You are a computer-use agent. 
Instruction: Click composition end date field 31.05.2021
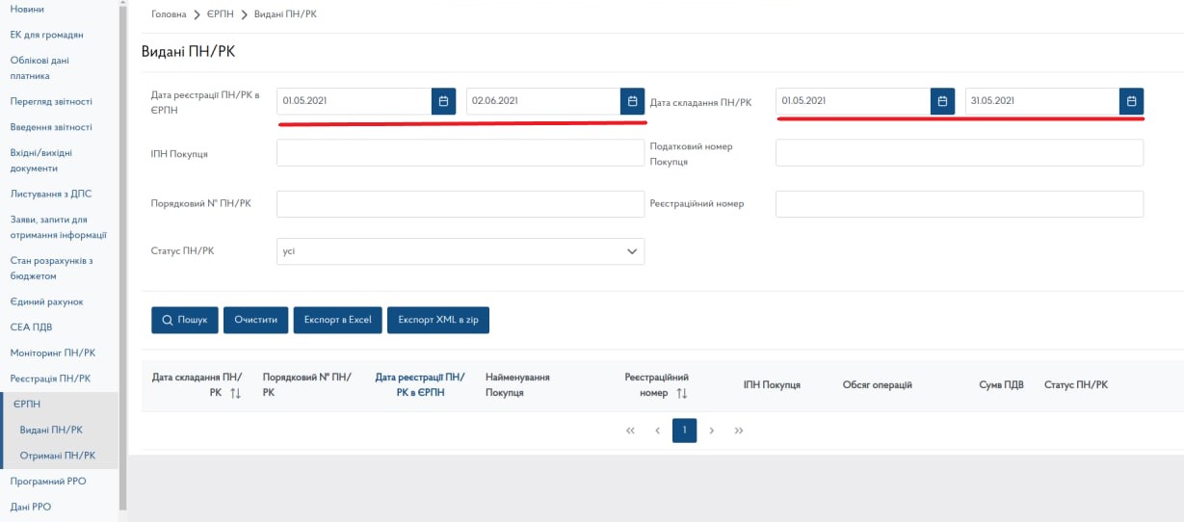pyautogui.click(x=1042, y=101)
